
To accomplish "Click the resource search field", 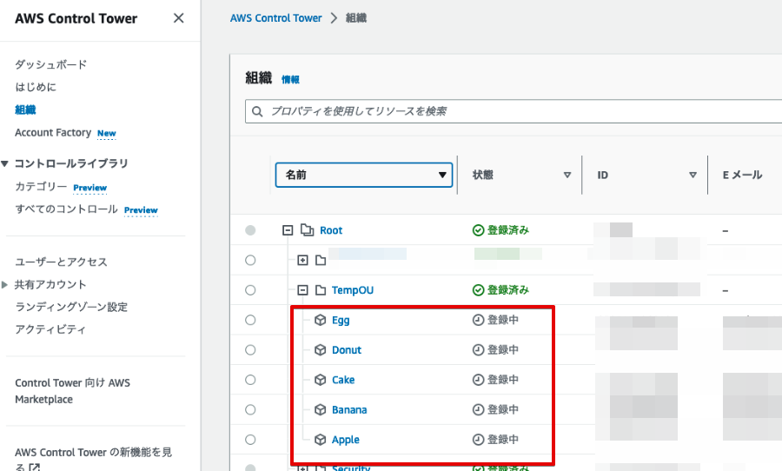I will 514,111.
